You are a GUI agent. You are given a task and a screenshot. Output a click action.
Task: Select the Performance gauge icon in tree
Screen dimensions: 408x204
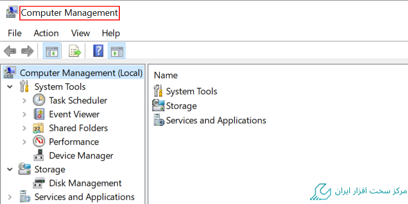point(39,142)
